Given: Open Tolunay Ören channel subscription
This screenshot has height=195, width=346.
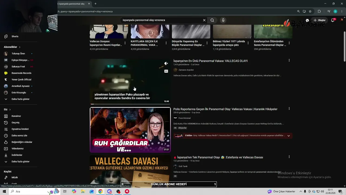Looking at the screenshot, I should pos(18,54).
